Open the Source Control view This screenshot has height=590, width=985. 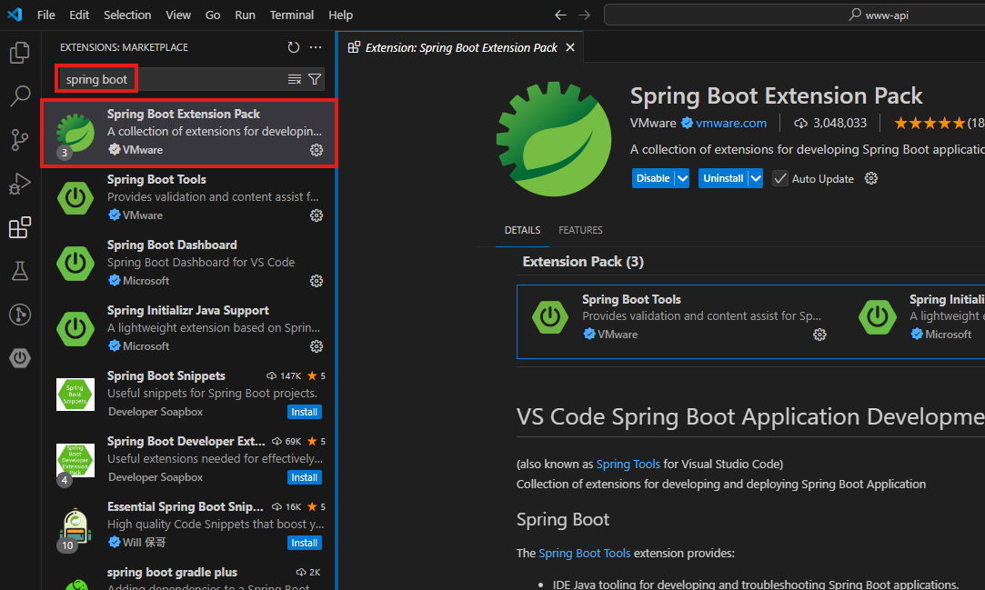click(x=19, y=140)
